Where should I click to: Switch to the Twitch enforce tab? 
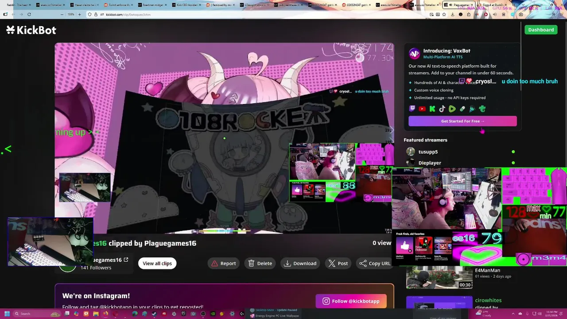pyautogui.click(x=117, y=5)
